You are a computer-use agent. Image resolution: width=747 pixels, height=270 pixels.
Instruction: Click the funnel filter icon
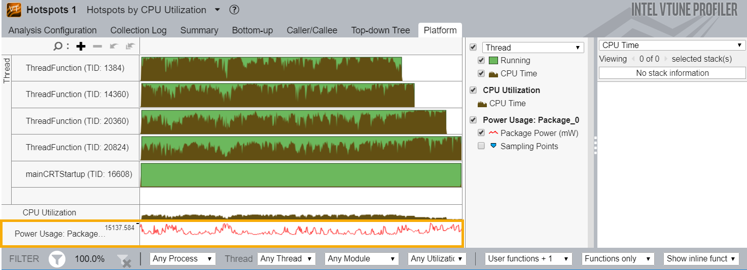coord(57,259)
